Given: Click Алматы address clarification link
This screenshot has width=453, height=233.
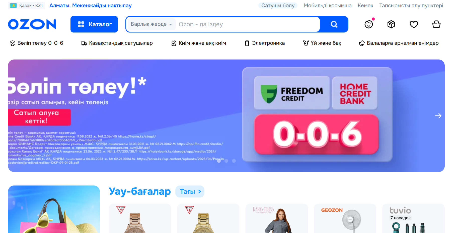Looking at the screenshot, I should tap(91, 5).
